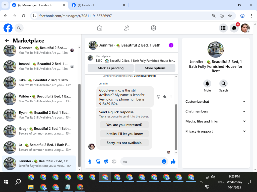Open the Windows notification center icon
The image size is (257, 192).
(249, 182)
